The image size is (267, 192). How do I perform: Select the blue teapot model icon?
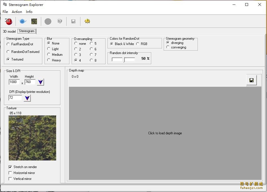22,21
